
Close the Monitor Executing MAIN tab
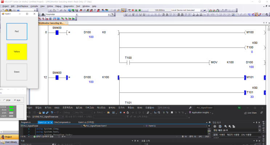pyautogui.click(x=66, y=23)
